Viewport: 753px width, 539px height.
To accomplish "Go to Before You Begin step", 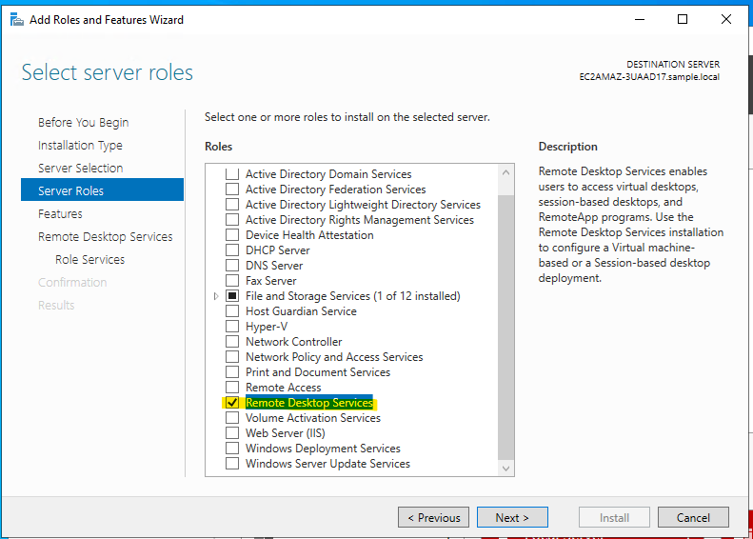I will pos(83,123).
